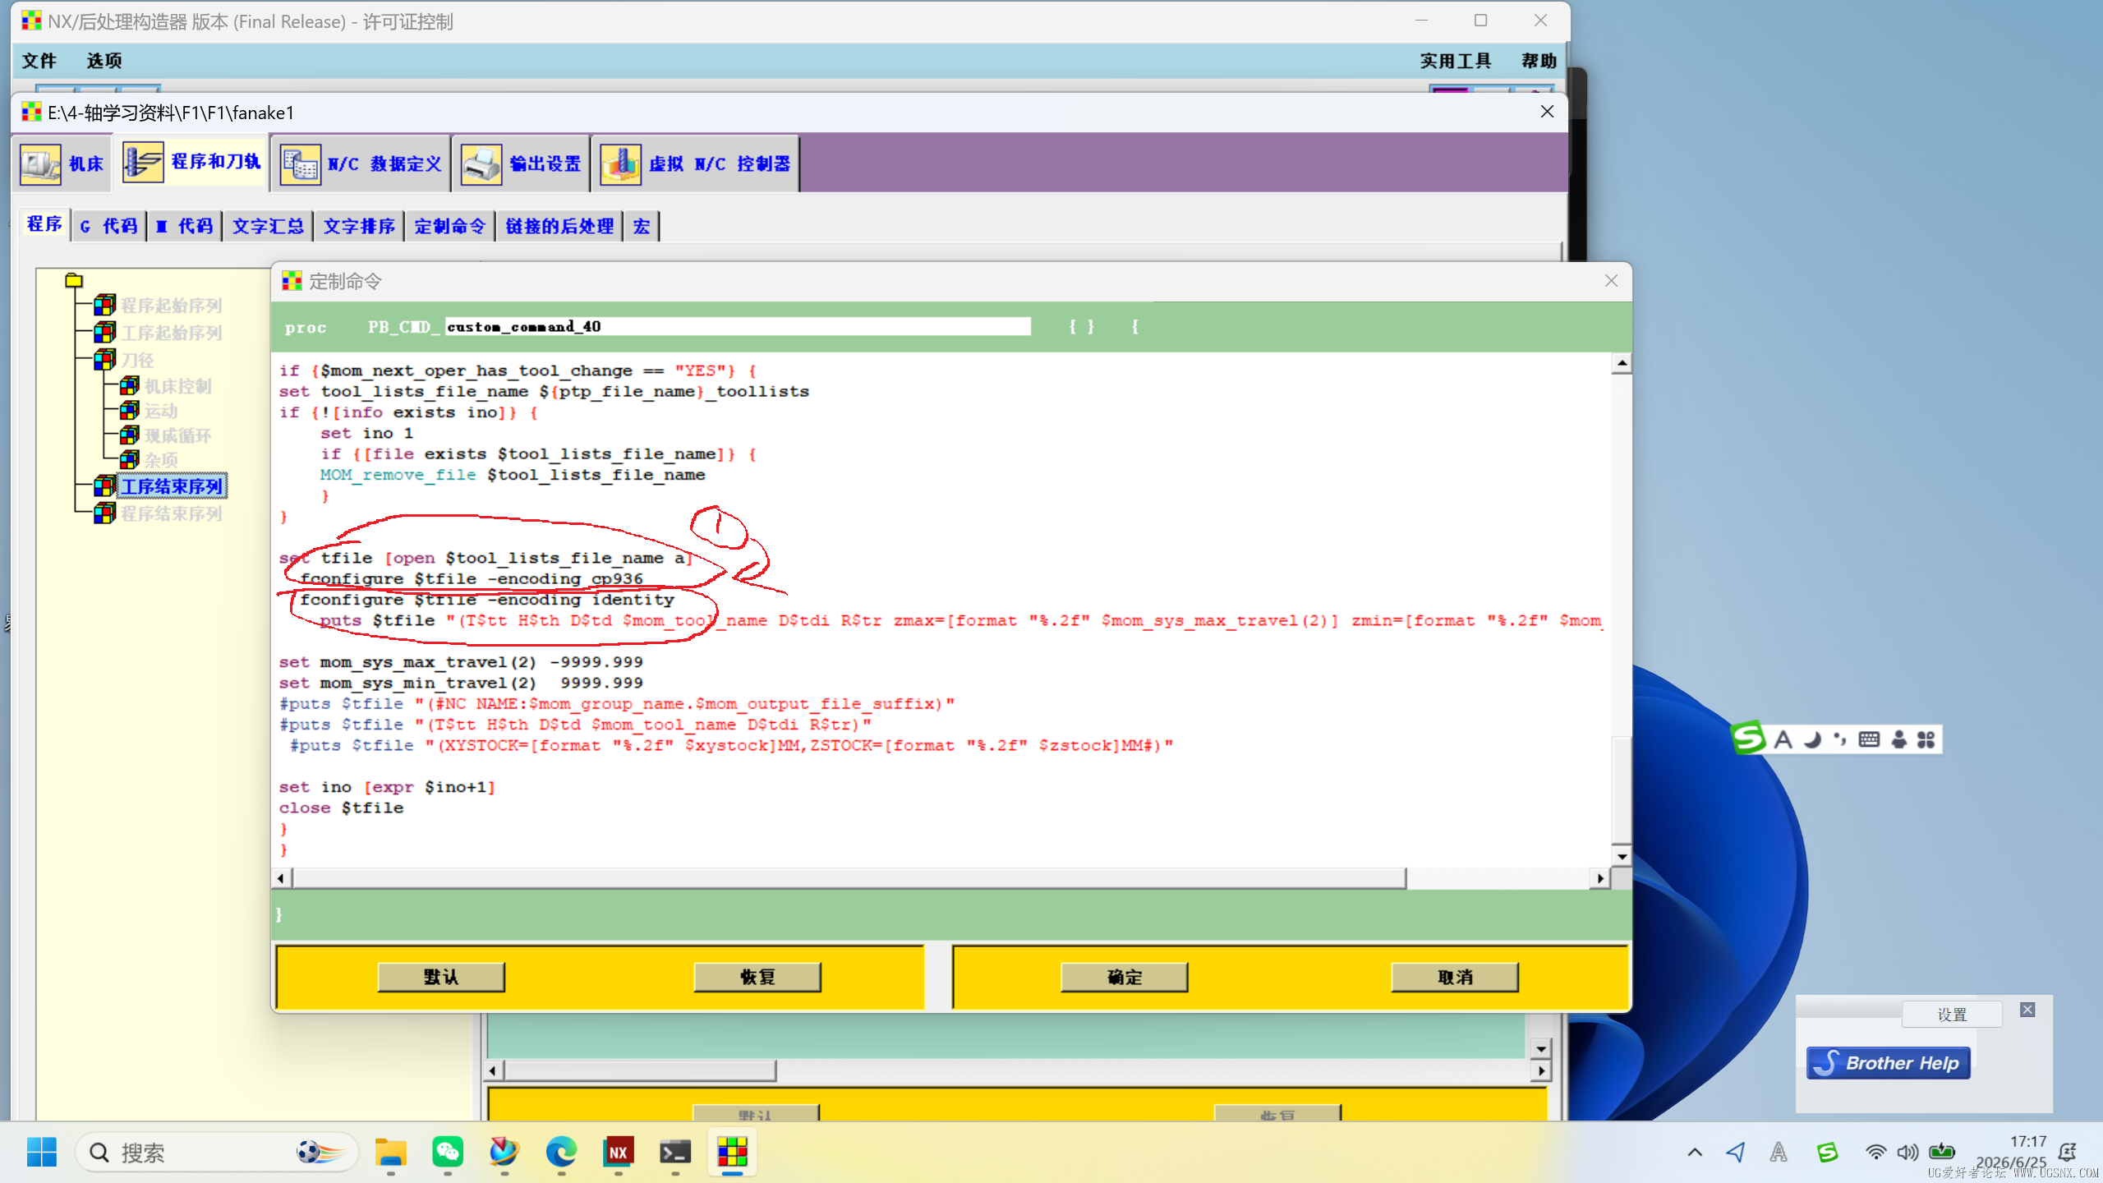Open the N/C 数据定义 tab

pyautogui.click(x=361, y=163)
